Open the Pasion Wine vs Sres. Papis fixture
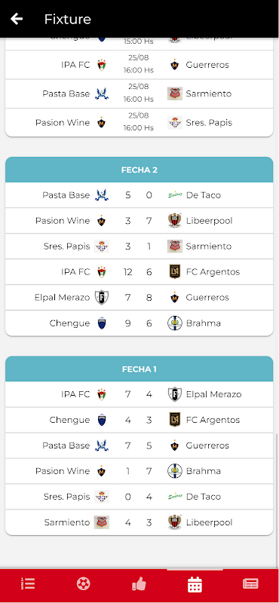This screenshot has height=603, width=279. click(x=139, y=123)
